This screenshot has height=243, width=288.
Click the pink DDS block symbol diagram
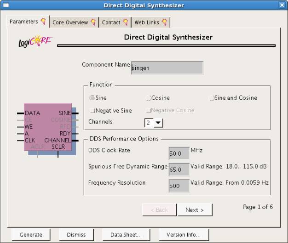pos(48,127)
